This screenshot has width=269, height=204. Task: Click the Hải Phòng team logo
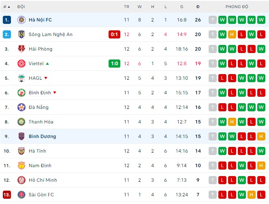coord(21,49)
